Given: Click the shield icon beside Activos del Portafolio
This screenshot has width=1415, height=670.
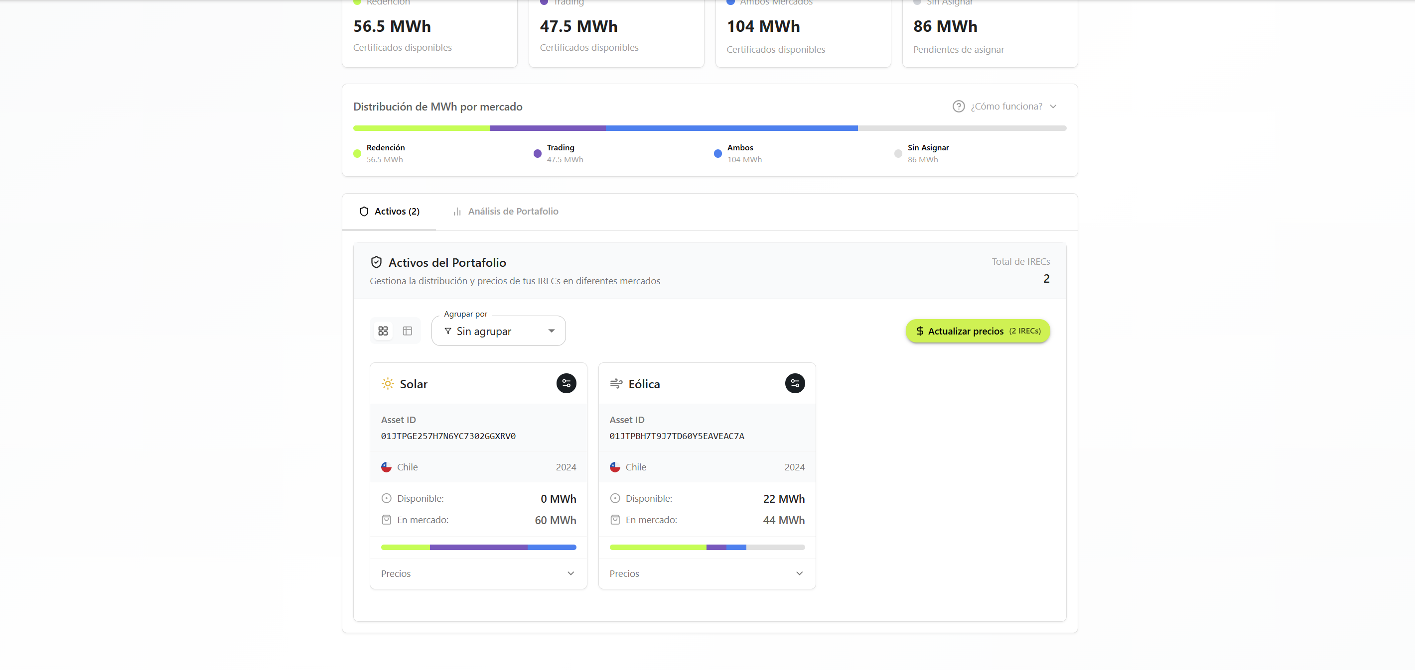Looking at the screenshot, I should [376, 262].
